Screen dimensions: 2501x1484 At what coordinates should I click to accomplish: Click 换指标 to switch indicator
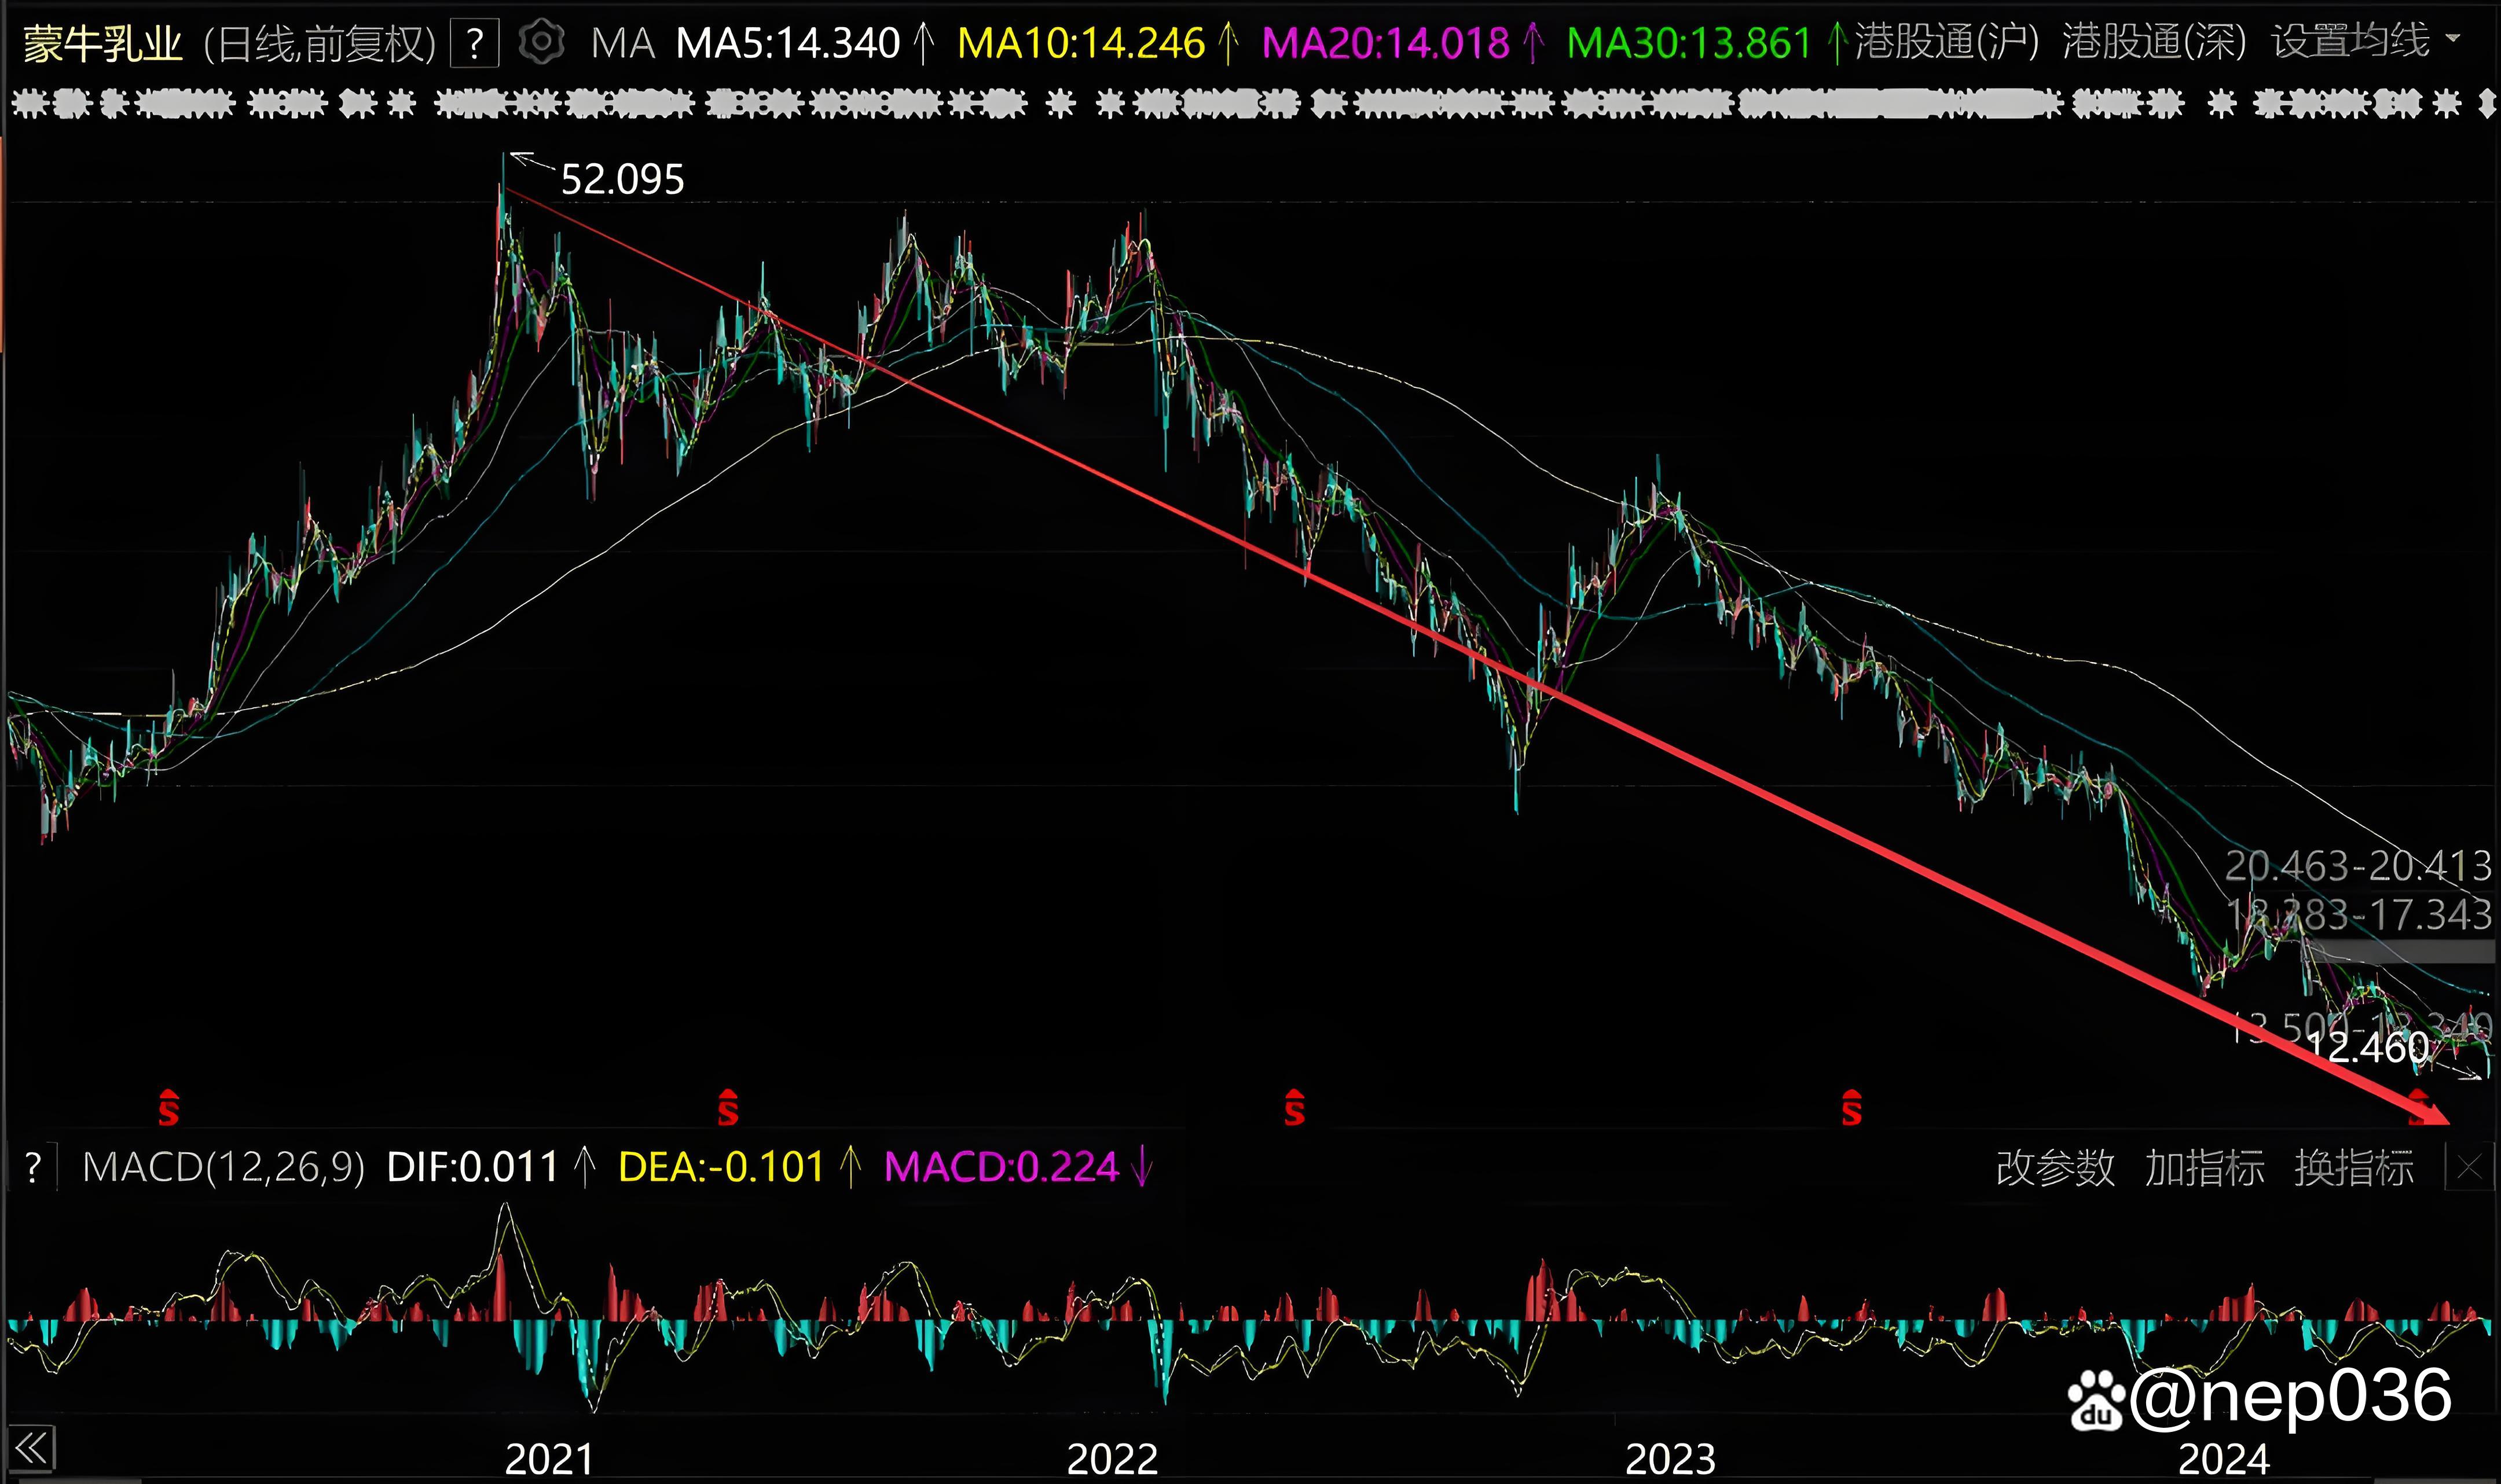click(2354, 1168)
